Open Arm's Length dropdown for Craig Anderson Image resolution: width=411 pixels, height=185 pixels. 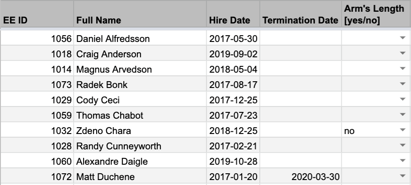coord(403,55)
